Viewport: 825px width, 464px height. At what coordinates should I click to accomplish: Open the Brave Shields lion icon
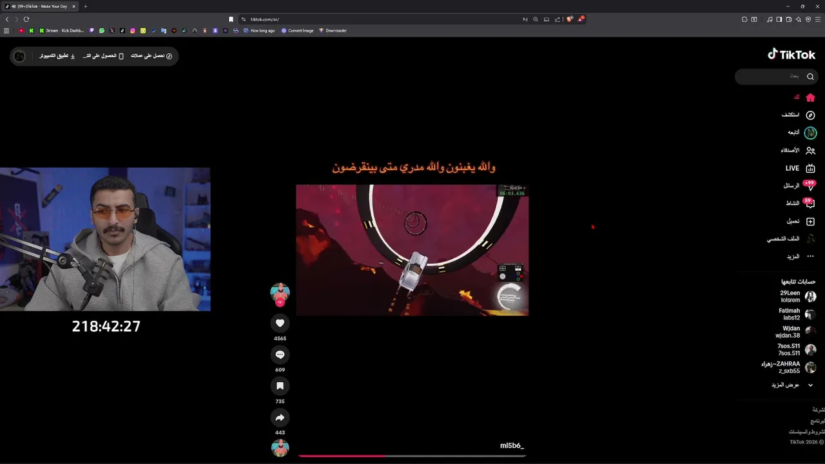(x=570, y=19)
